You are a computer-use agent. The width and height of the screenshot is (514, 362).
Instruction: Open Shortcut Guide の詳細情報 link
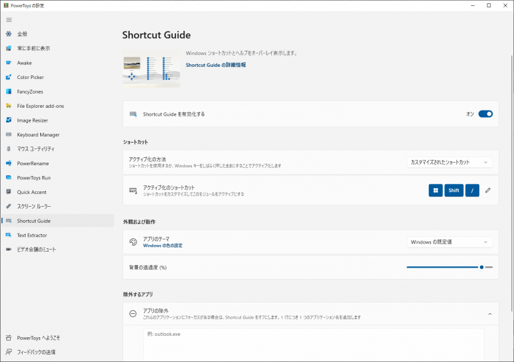pos(216,65)
